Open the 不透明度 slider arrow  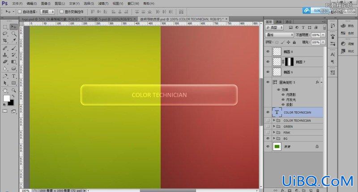point(323,35)
